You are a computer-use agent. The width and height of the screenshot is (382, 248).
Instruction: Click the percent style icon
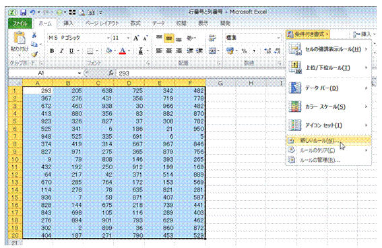click(x=244, y=51)
